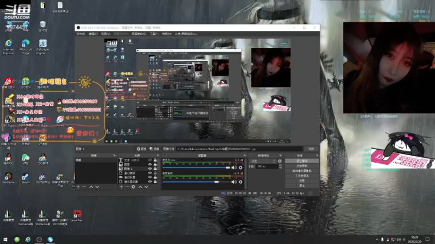Open transition properties gear next to 淡出
The height and width of the screenshot is (244, 435).
point(279,161)
